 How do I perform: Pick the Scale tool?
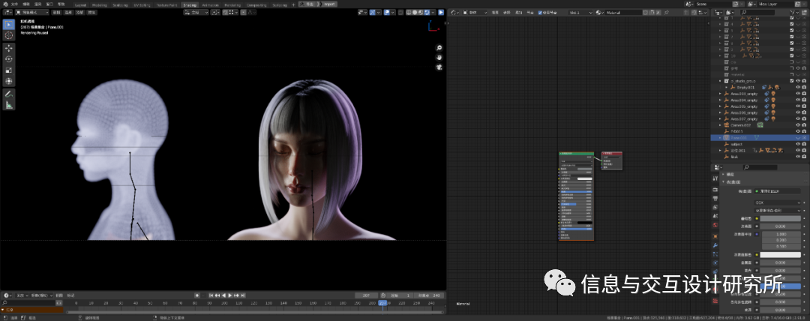coord(9,70)
